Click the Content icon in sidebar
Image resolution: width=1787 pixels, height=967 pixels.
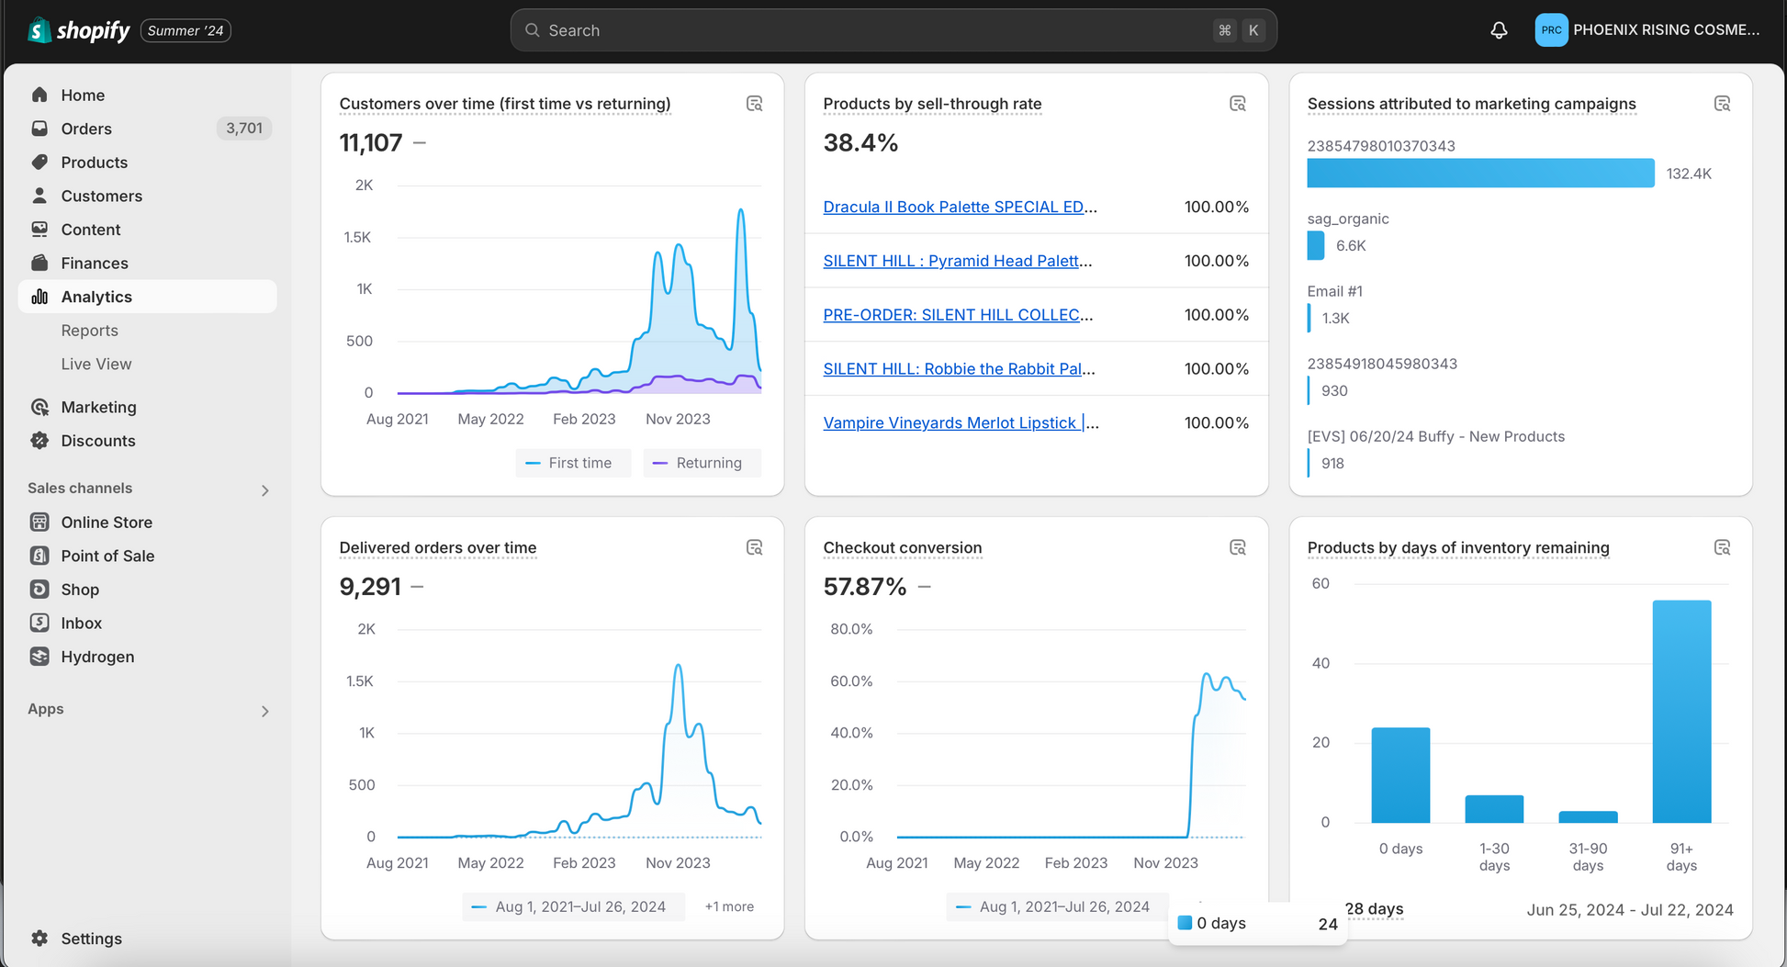(39, 229)
